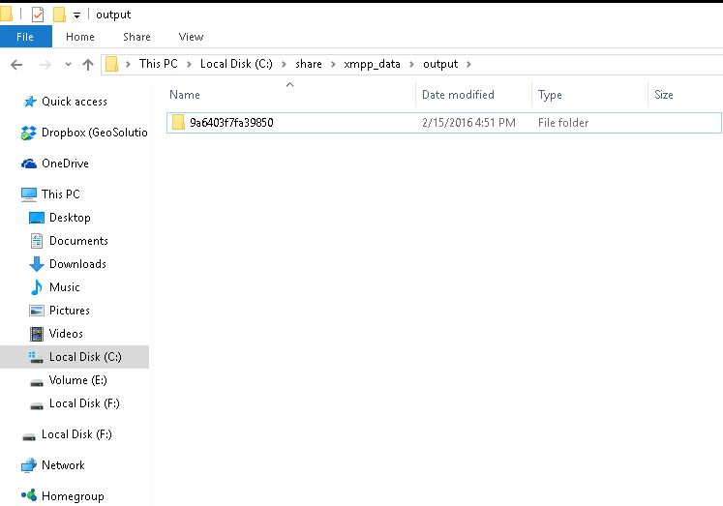Switch to the Share ribbon tab
The height and width of the screenshot is (506, 723).
click(x=136, y=37)
